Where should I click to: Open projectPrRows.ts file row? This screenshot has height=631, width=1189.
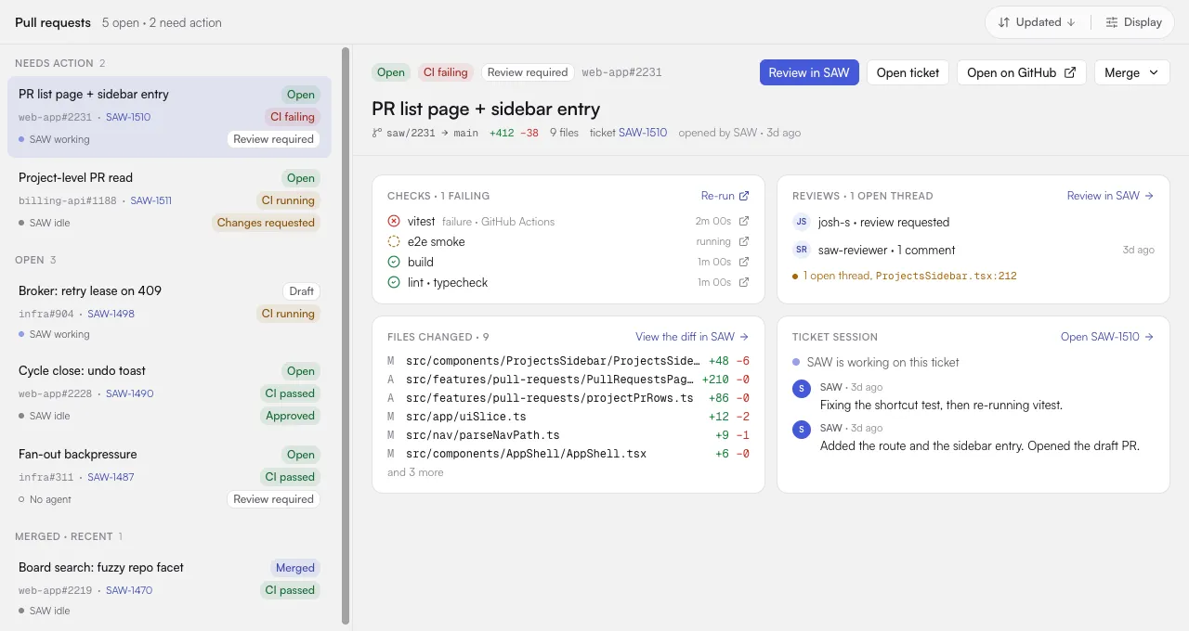[x=568, y=398]
